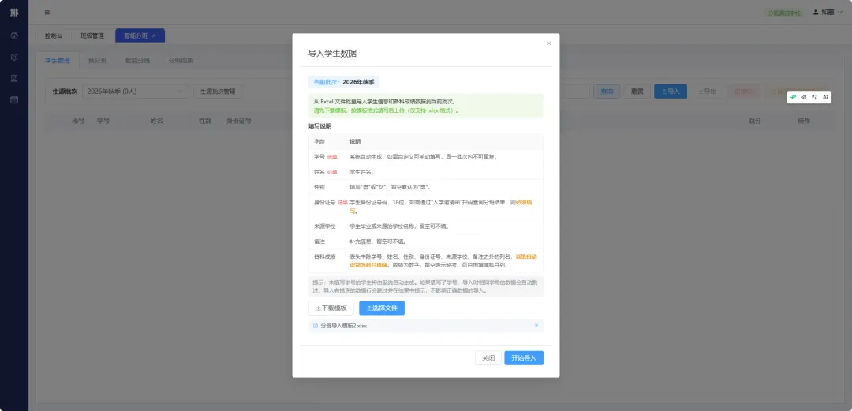Click the send arrow icon in floating toolbar
The width and height of the screenshot is (852, 411).
click(x=804, y=97)
